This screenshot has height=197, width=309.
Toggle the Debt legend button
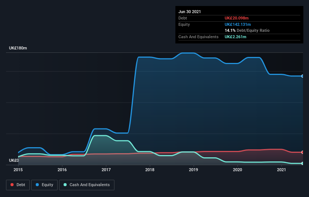[x=18, y=185]
